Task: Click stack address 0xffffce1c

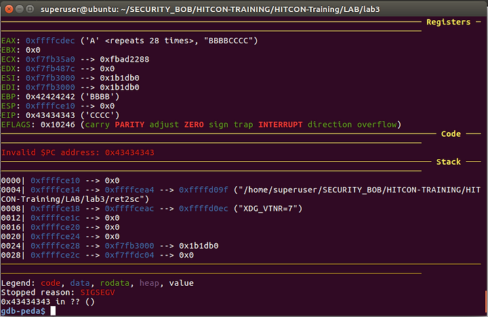Action: 55,218
